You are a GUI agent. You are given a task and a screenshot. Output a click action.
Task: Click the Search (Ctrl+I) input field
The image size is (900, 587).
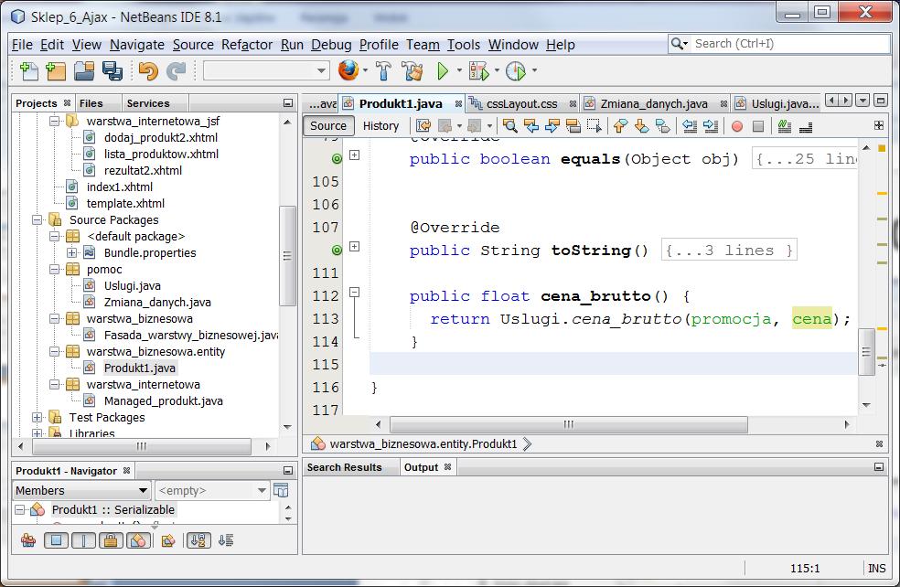click(x=790, y=44)
